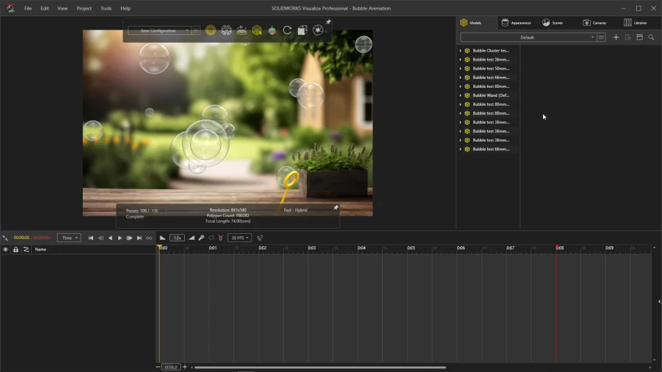Select the object selection cube tool

point(257,30)
